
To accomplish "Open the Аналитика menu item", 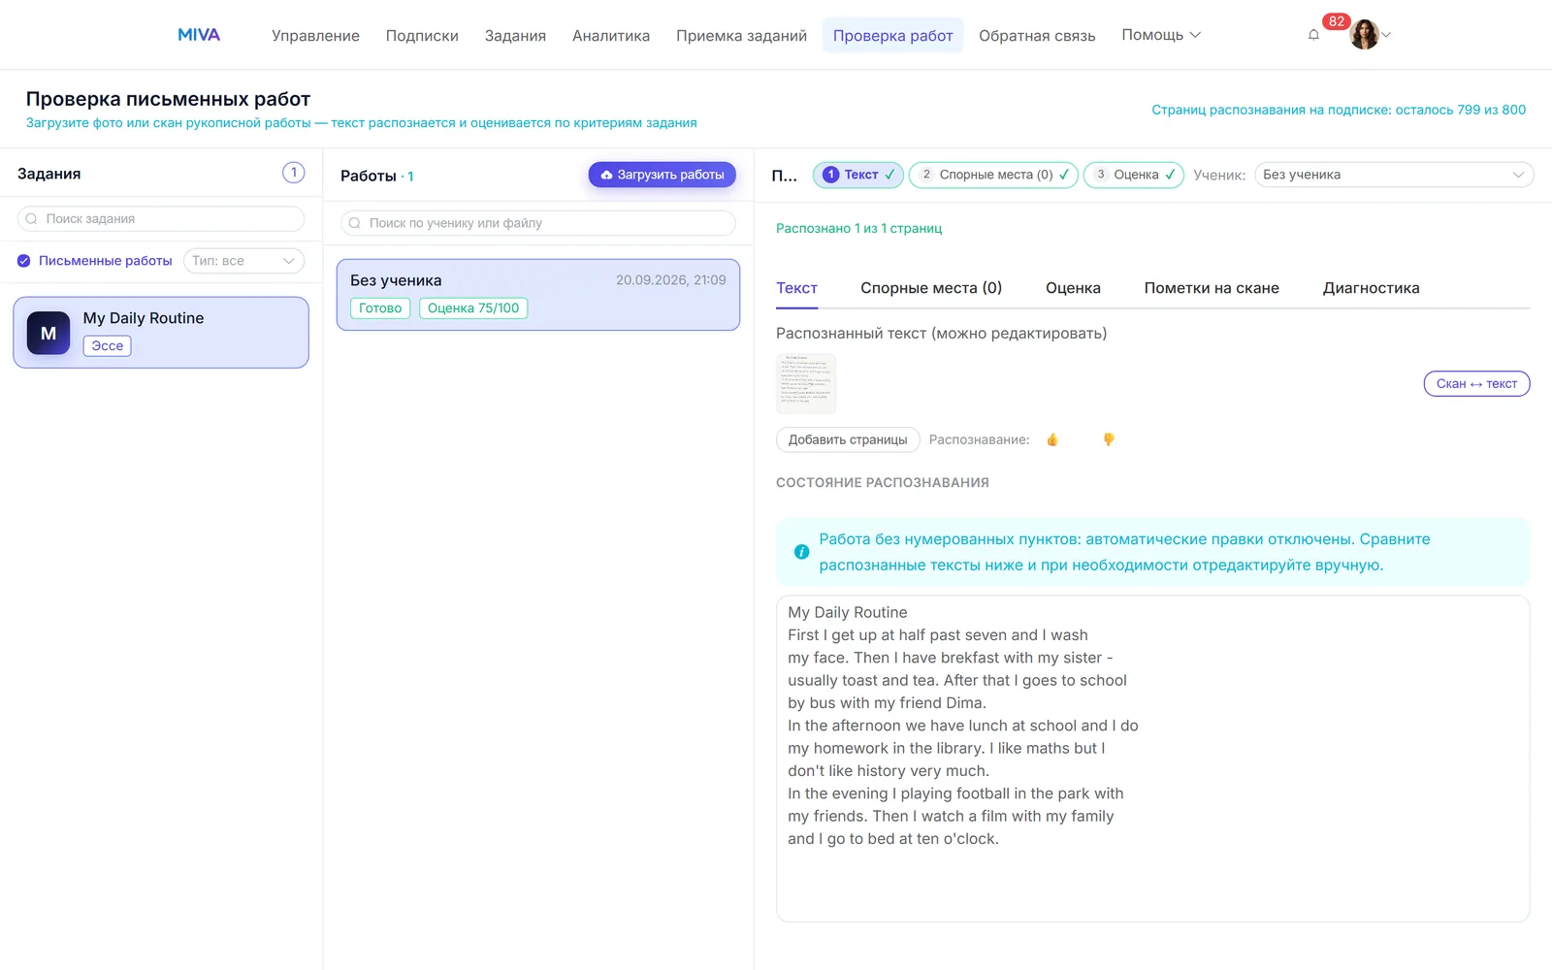I will point(611,35).
